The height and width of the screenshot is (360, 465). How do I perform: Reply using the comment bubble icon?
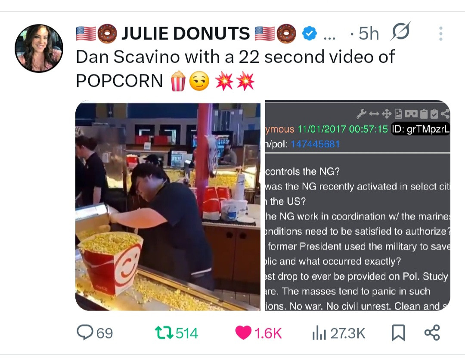click(85, 332)
